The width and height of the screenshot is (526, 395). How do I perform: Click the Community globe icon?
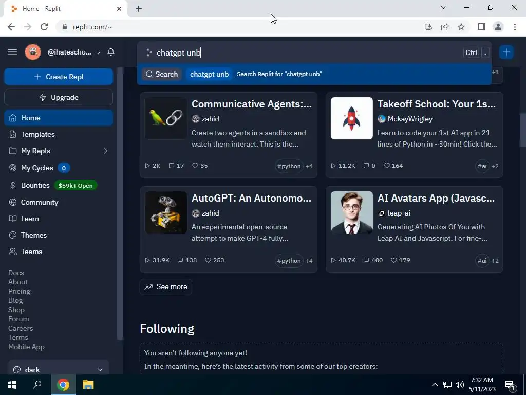click(13, 202)
